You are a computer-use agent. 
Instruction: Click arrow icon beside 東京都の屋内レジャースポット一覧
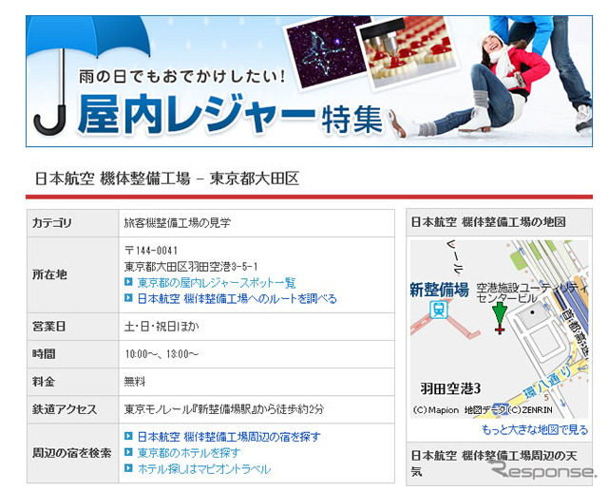pos(128,282)
